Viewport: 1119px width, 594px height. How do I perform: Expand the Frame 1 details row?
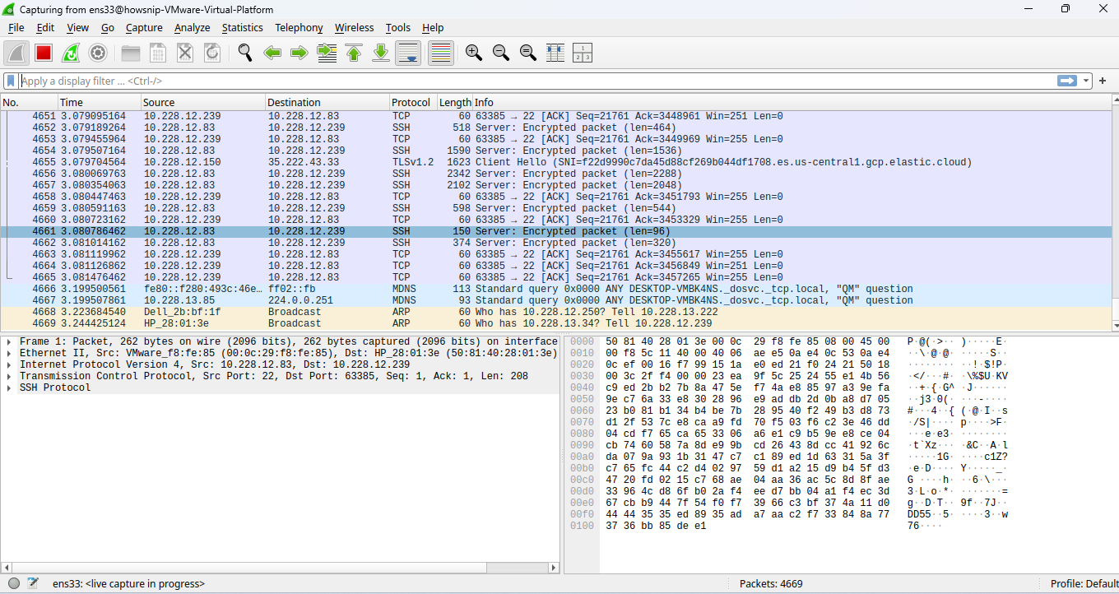coord(8,341)
